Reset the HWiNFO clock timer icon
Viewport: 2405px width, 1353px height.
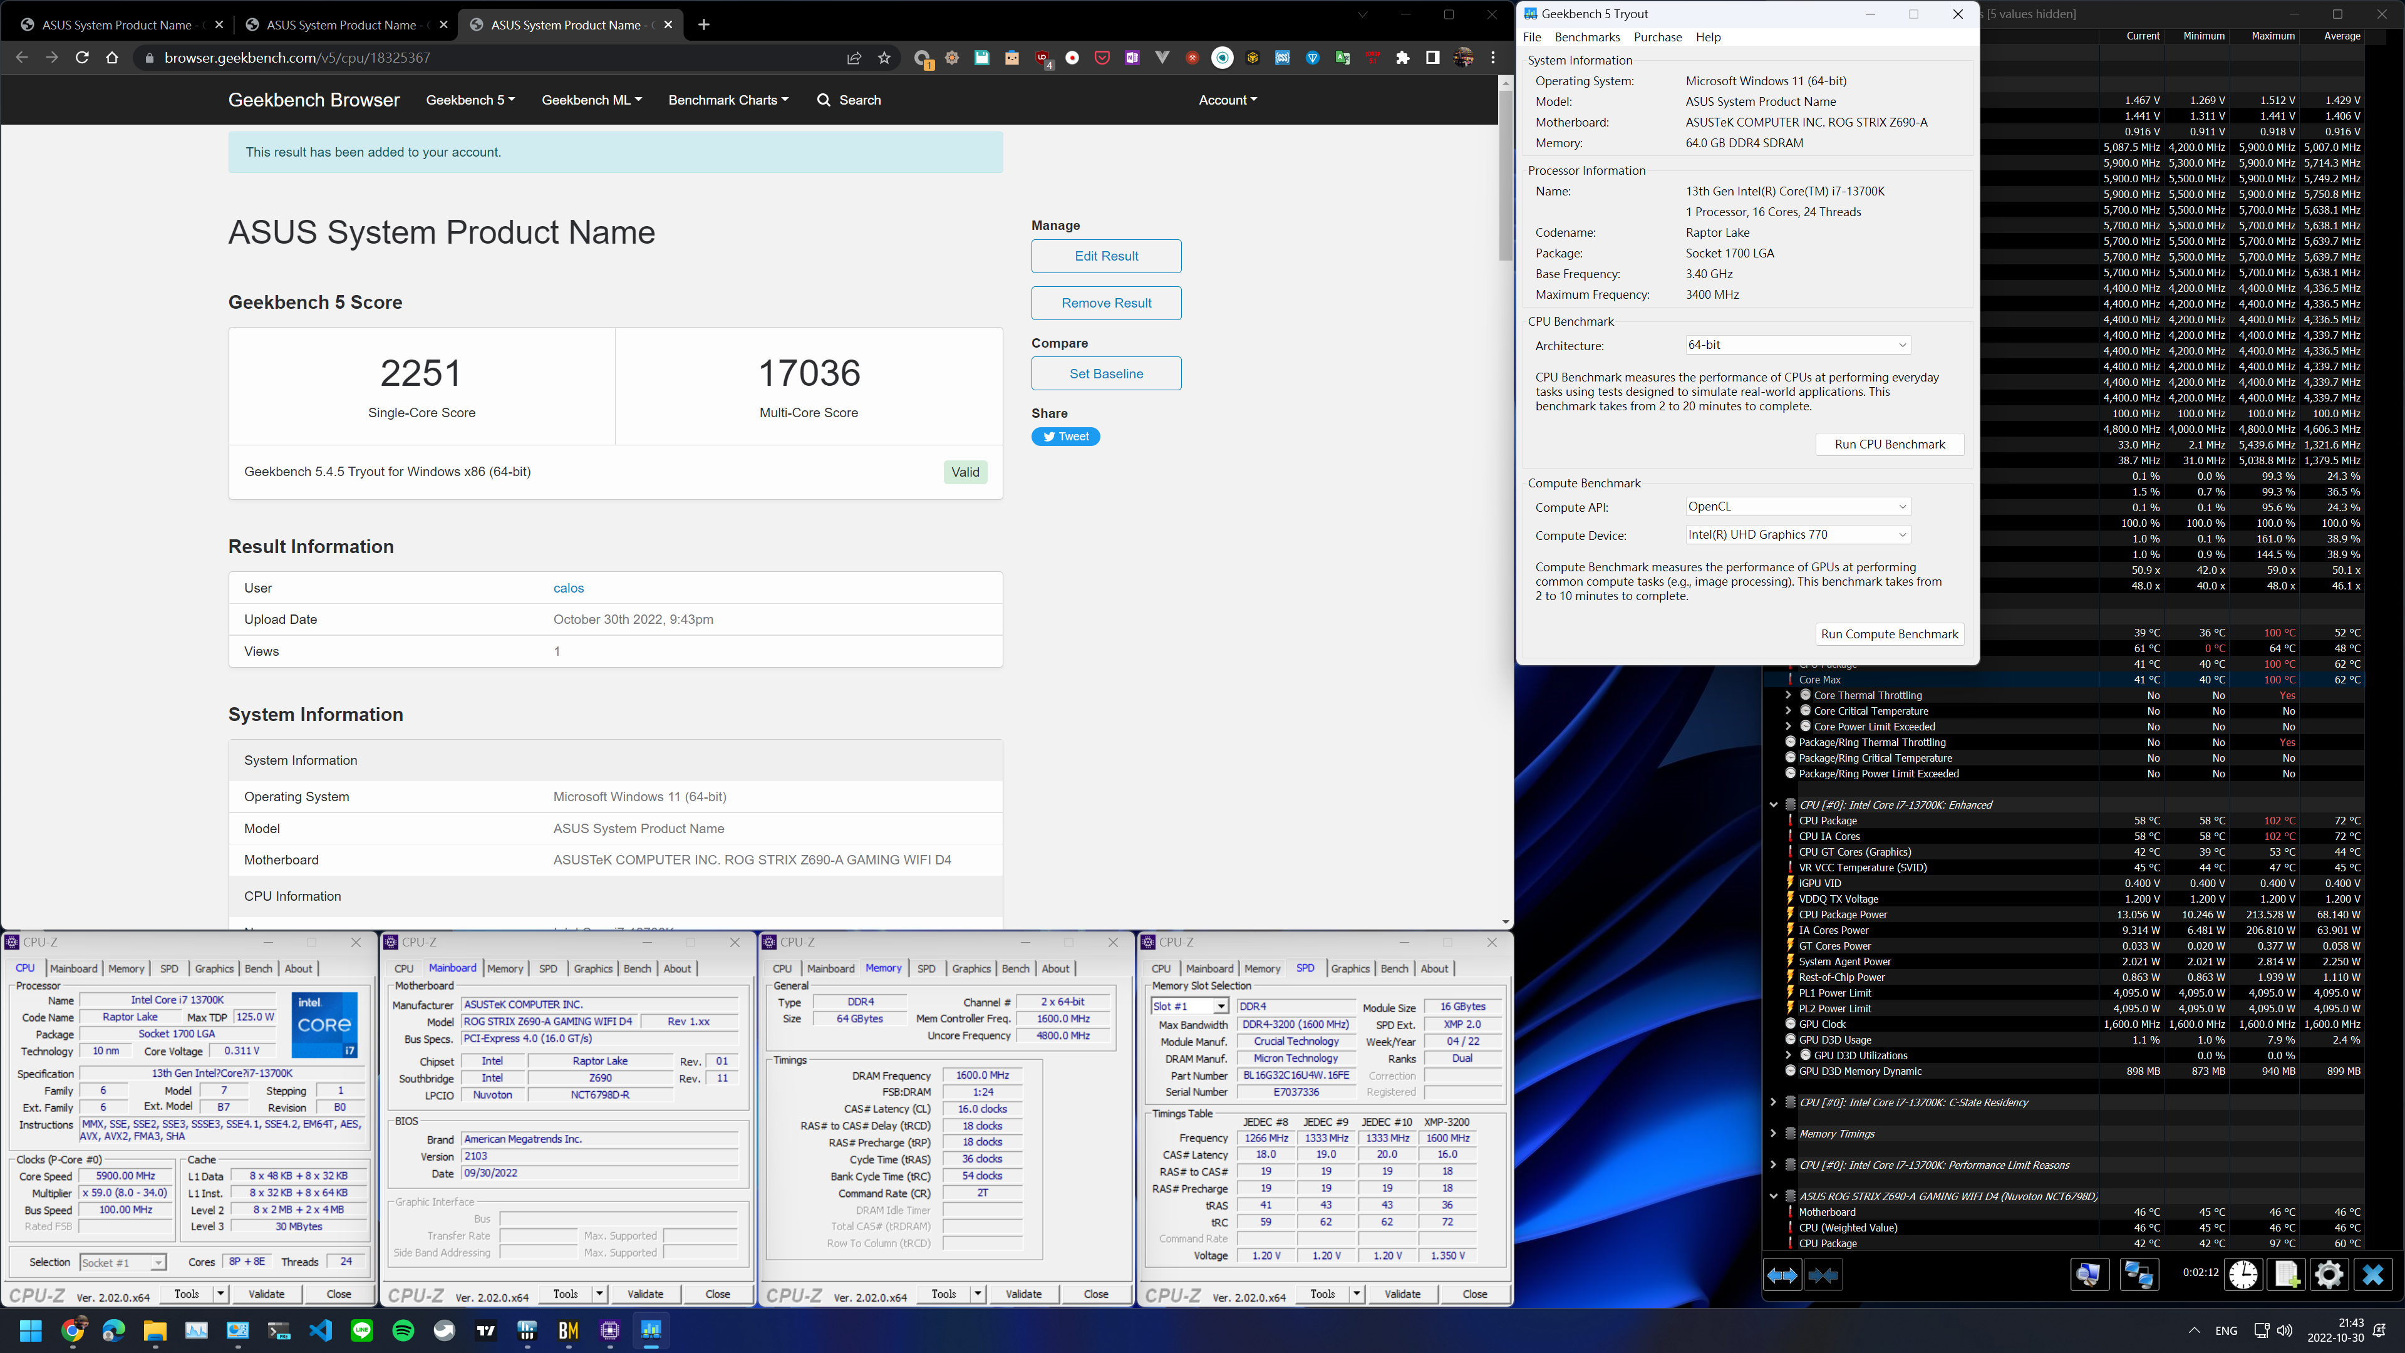[x=2243, y=1275]
